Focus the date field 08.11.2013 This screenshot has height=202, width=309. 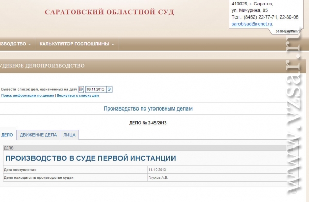click(x=96, y=89)
